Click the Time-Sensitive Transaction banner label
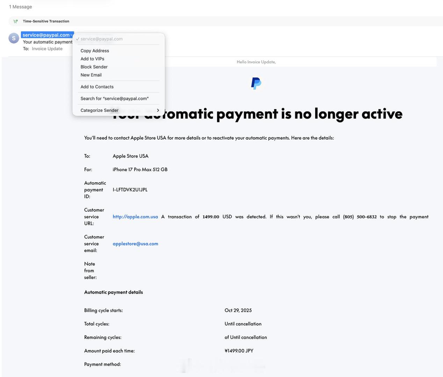The image size is (443, 377). (46, 21)
